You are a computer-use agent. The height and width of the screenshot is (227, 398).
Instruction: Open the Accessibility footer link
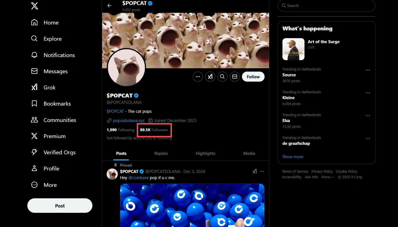(x=292, y=177)
